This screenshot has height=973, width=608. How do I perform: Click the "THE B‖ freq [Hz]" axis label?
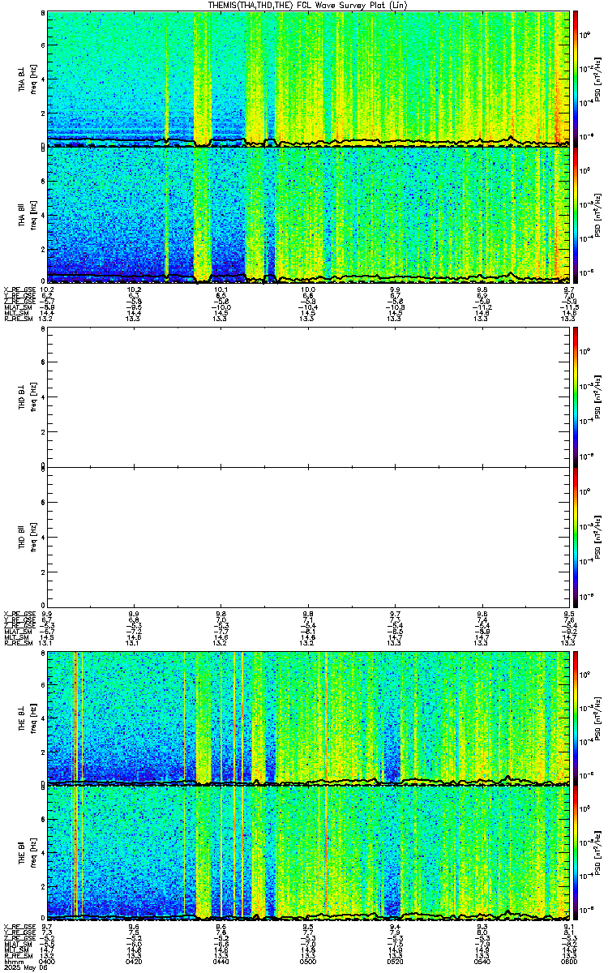(28, 853)
